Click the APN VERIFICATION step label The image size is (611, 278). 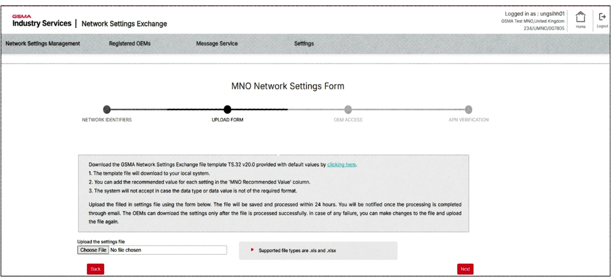pos(468,120)
